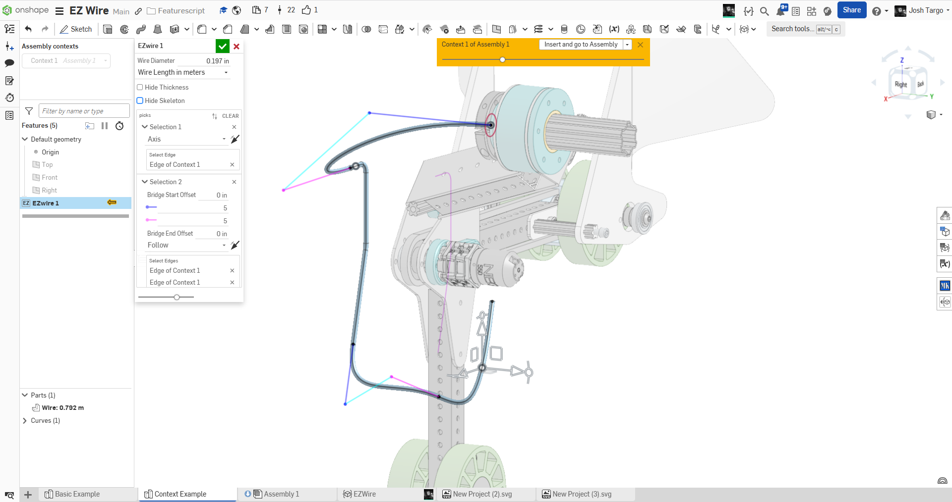Click the Search tools box
This screenshot has height=502, width=952.
(806, 29)
